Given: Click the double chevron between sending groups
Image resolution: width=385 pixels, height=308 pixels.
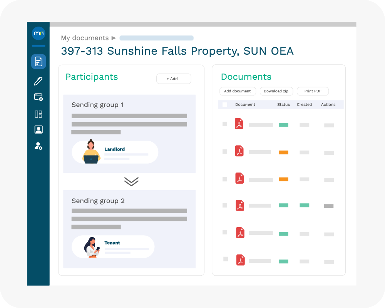Looking at the screenshot, I should pyautogui.click(x=131, y=182).
